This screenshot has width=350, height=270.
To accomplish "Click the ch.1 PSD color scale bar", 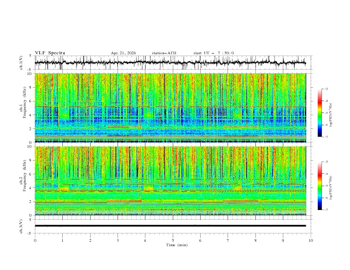I will [x=320, y=113].
